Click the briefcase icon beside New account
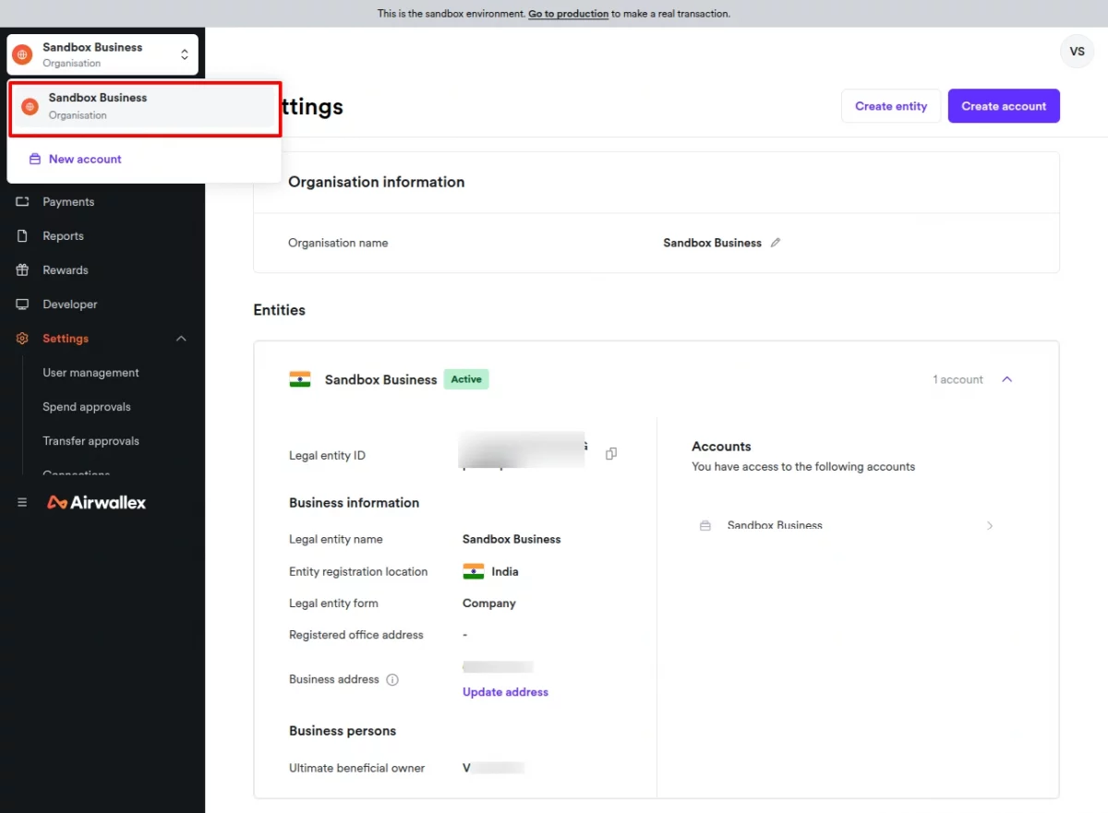 coord(35,159)
